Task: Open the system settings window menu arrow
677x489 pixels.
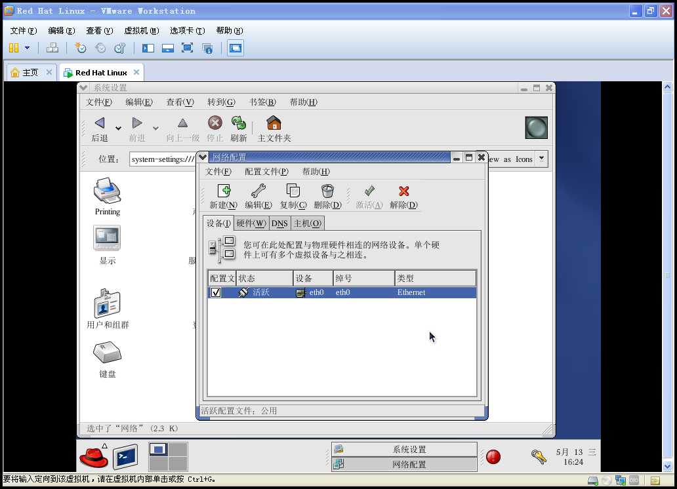Action: coord(83,88)
